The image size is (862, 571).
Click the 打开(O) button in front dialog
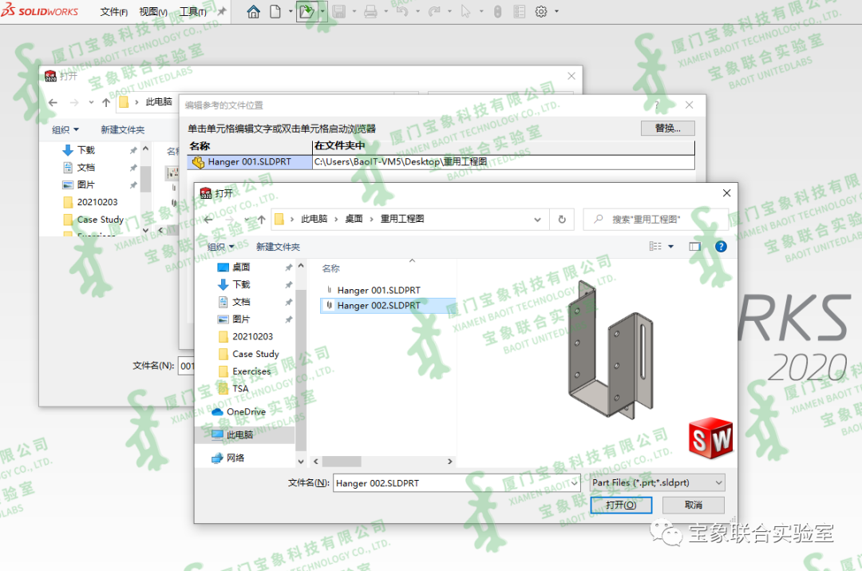click(x=621, y=505)
